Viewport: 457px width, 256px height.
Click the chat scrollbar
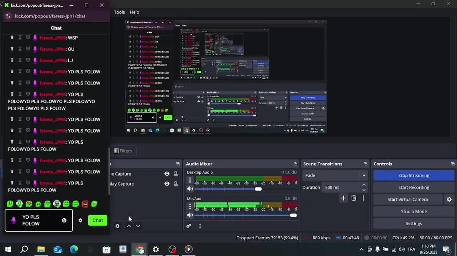click(x=109, y=171)
